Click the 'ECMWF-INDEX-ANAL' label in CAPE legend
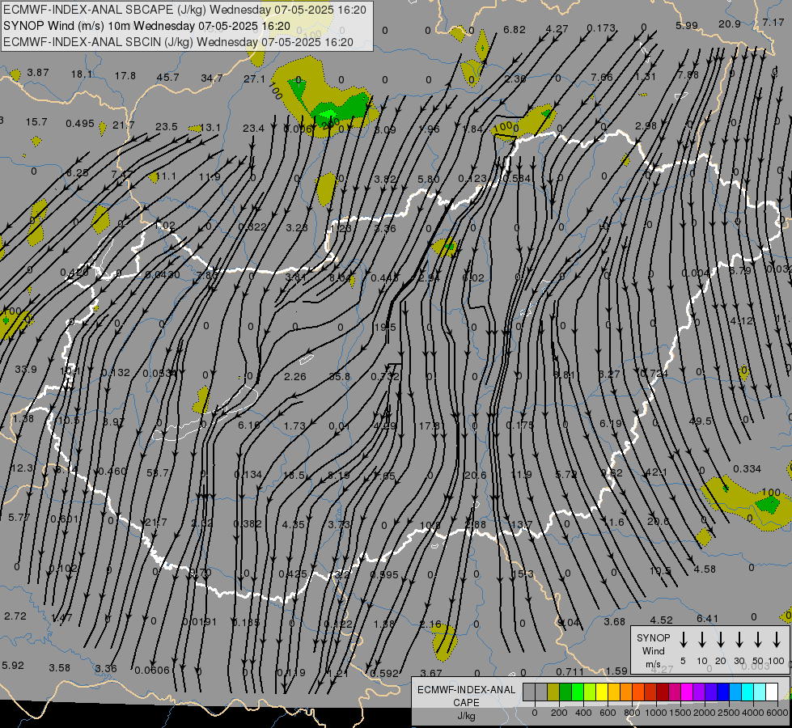The height and width of the screenshot is (728, 792). tap(466, 690)
